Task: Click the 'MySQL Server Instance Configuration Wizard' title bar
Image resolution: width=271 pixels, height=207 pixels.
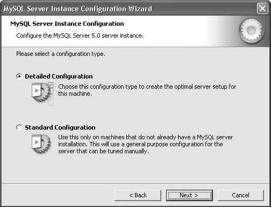Action: point(78,9)
